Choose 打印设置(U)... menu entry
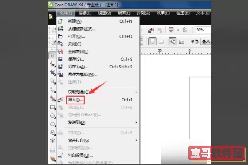 coord(98,156)
